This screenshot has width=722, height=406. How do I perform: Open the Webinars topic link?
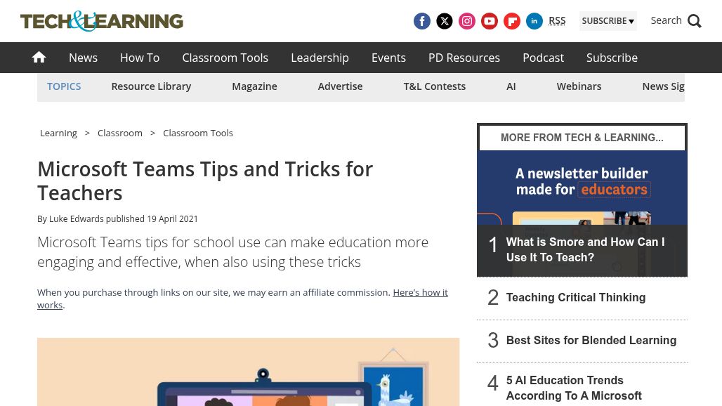point(579,86)
